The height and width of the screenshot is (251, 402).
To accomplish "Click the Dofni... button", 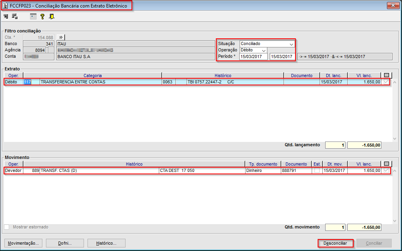I will click(x=65, y=243).
